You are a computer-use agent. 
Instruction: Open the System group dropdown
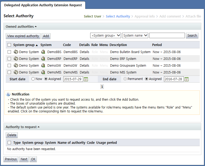tap(105, 36)
